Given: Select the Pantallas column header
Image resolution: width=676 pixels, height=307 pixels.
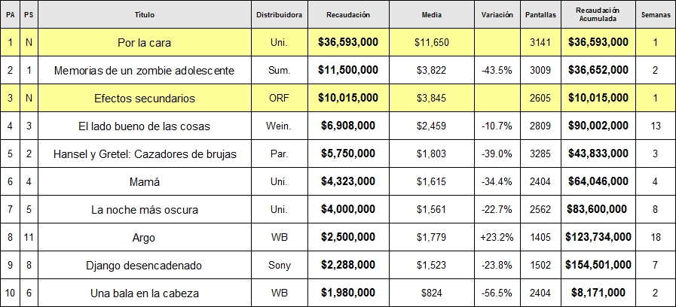Looking at the screenshot, I should (540, 14).
